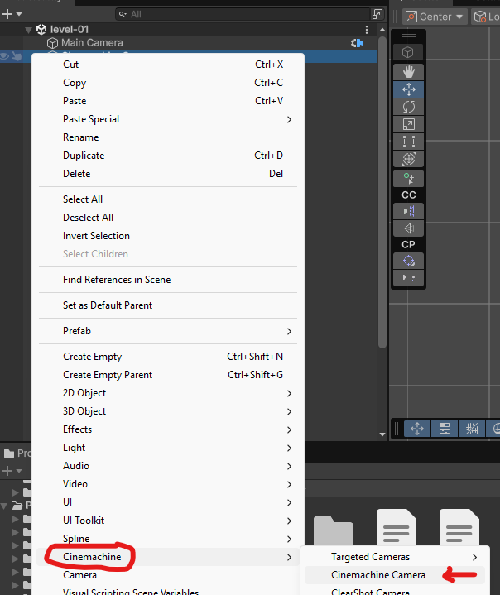Expand the 3D Object submenu
This screenshot has width=500, height=595.
(x=168, y=411)
